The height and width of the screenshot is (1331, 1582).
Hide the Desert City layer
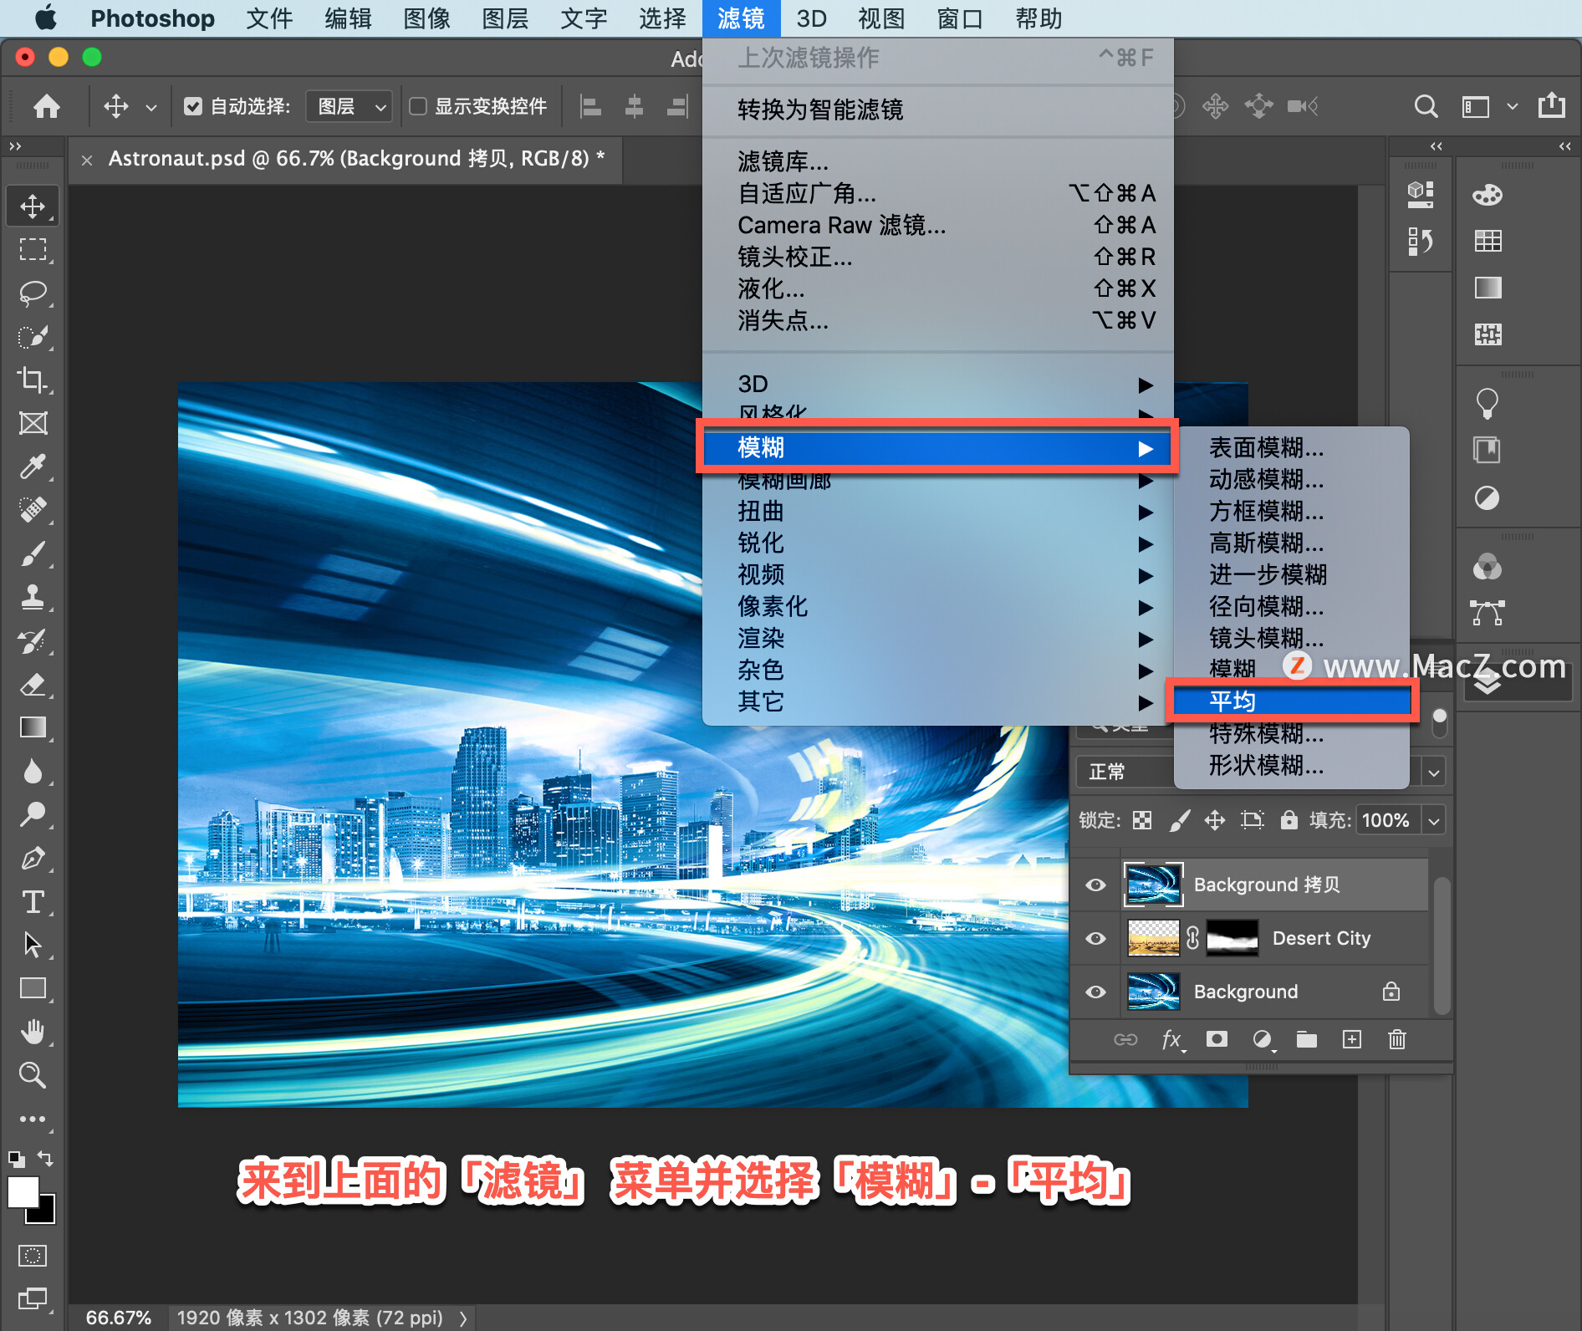1095,938
